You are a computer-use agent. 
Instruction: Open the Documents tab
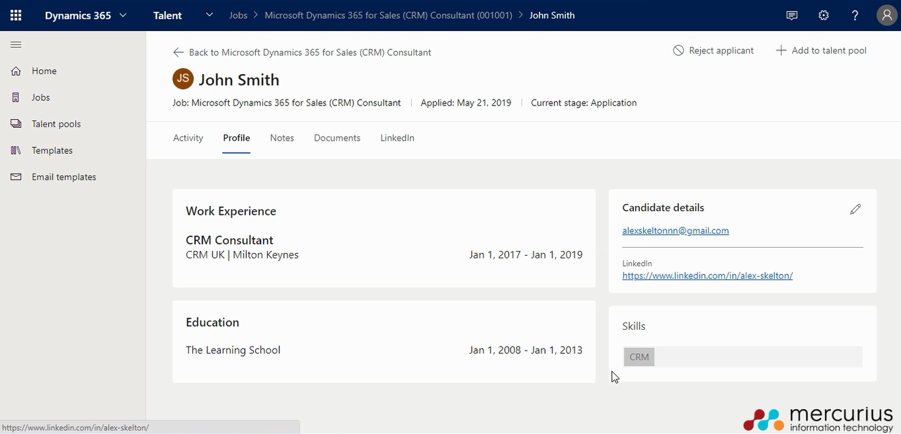337,138
